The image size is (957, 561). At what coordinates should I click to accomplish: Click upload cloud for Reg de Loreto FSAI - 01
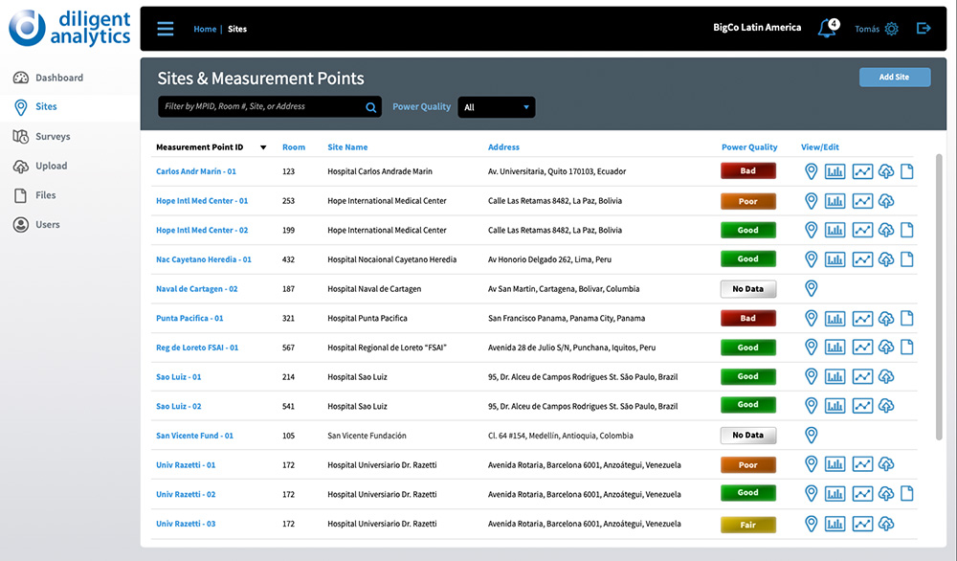click(886, 348)
